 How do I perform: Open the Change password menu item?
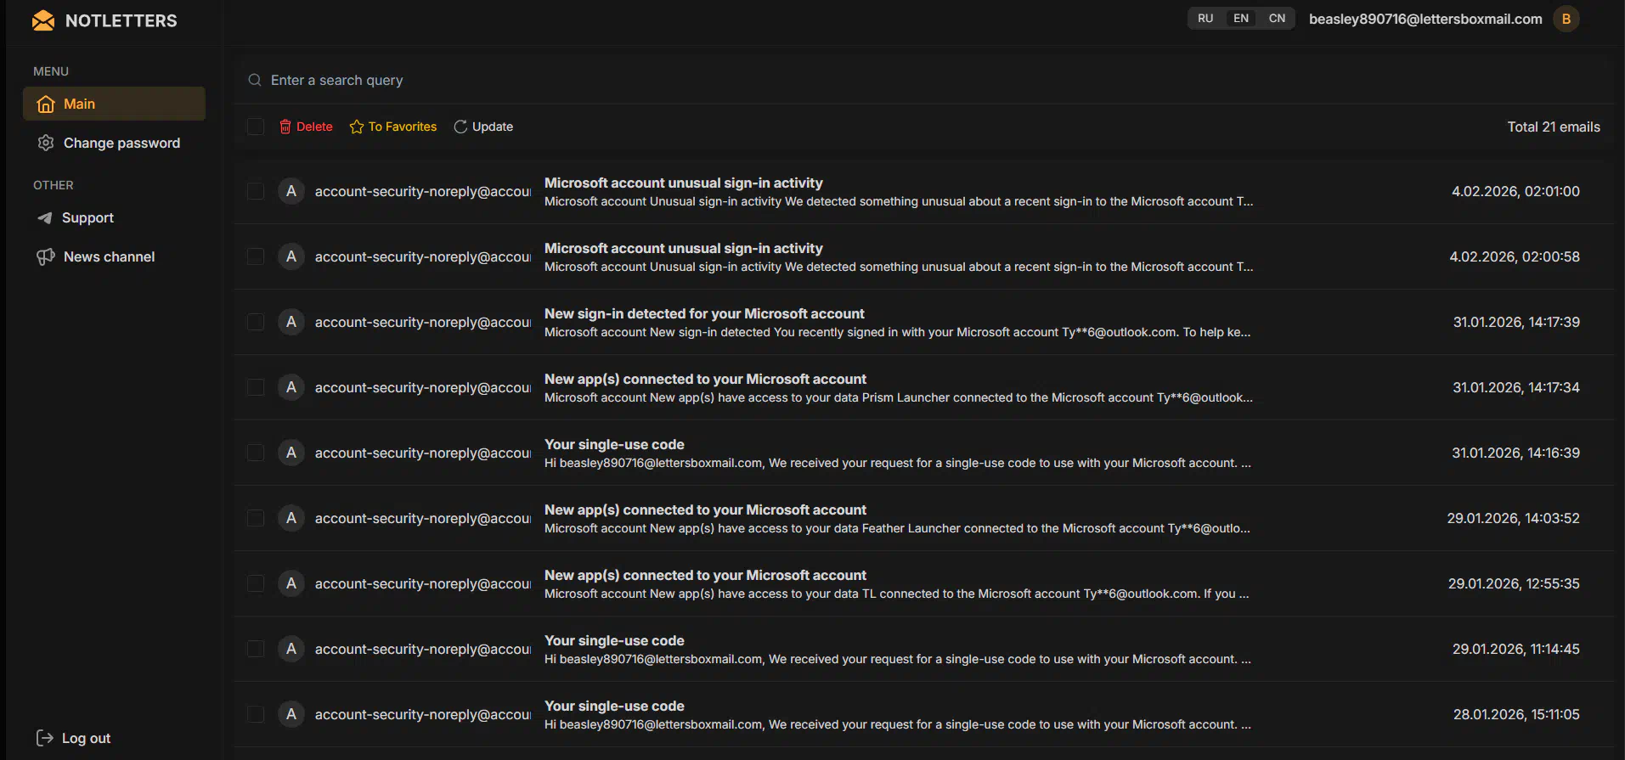121,143
